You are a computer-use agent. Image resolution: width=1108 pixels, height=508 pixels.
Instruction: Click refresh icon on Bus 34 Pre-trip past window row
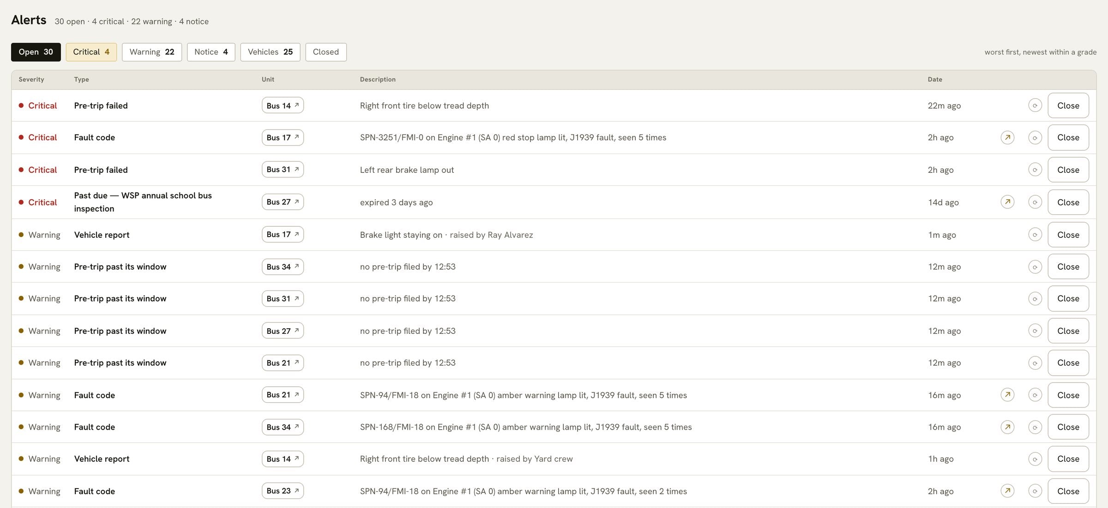[x=1035, y=266]
